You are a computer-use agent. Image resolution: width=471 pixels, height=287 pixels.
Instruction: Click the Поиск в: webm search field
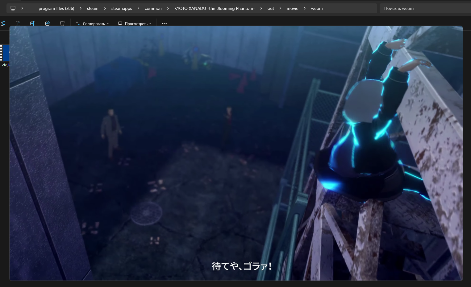pyautogui.click(x=425, y=8)
